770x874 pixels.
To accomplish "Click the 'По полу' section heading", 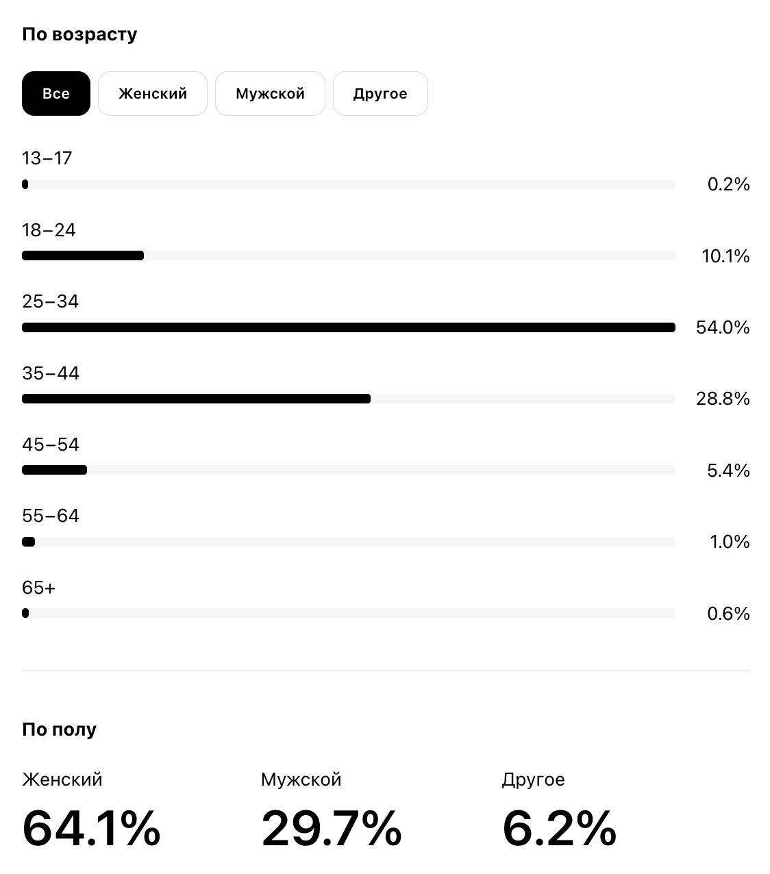I will coord(59,729).
